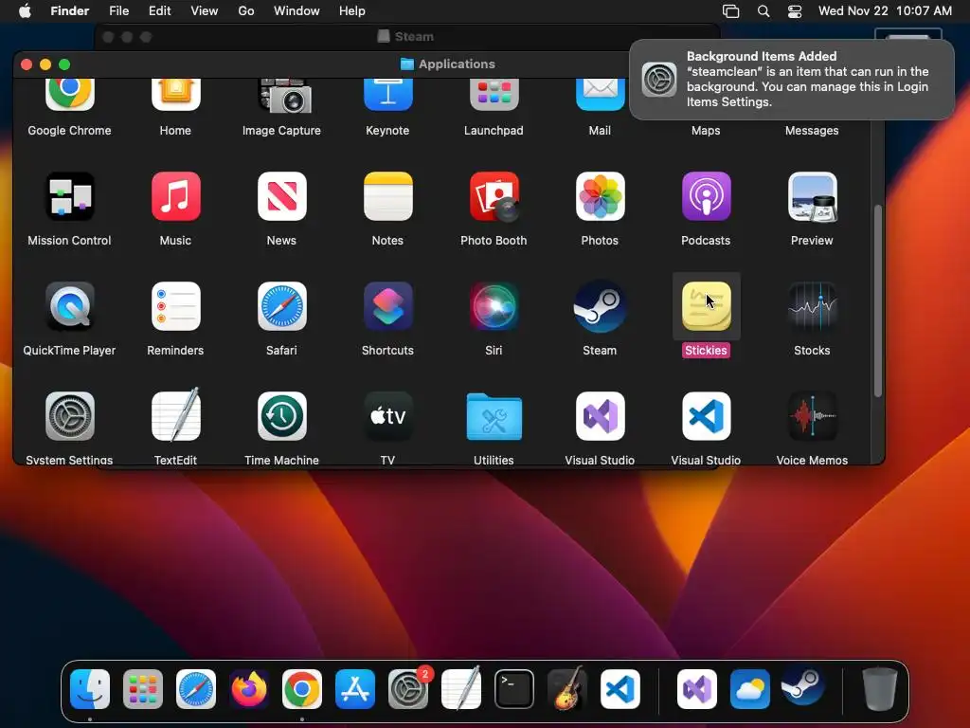The height and width of the screenshot is (728, 970).
Task: Click the date and time in menu bar
Action: click(x=885, y=11)
